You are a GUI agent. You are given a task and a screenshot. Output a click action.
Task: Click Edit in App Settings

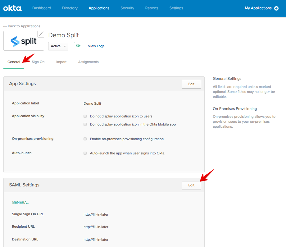pyautogui.click(x=191, y=84)
